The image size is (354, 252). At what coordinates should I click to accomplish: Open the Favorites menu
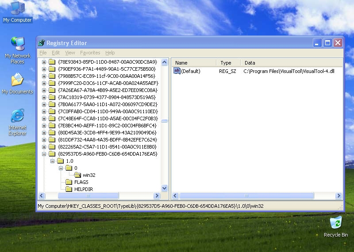90,53
